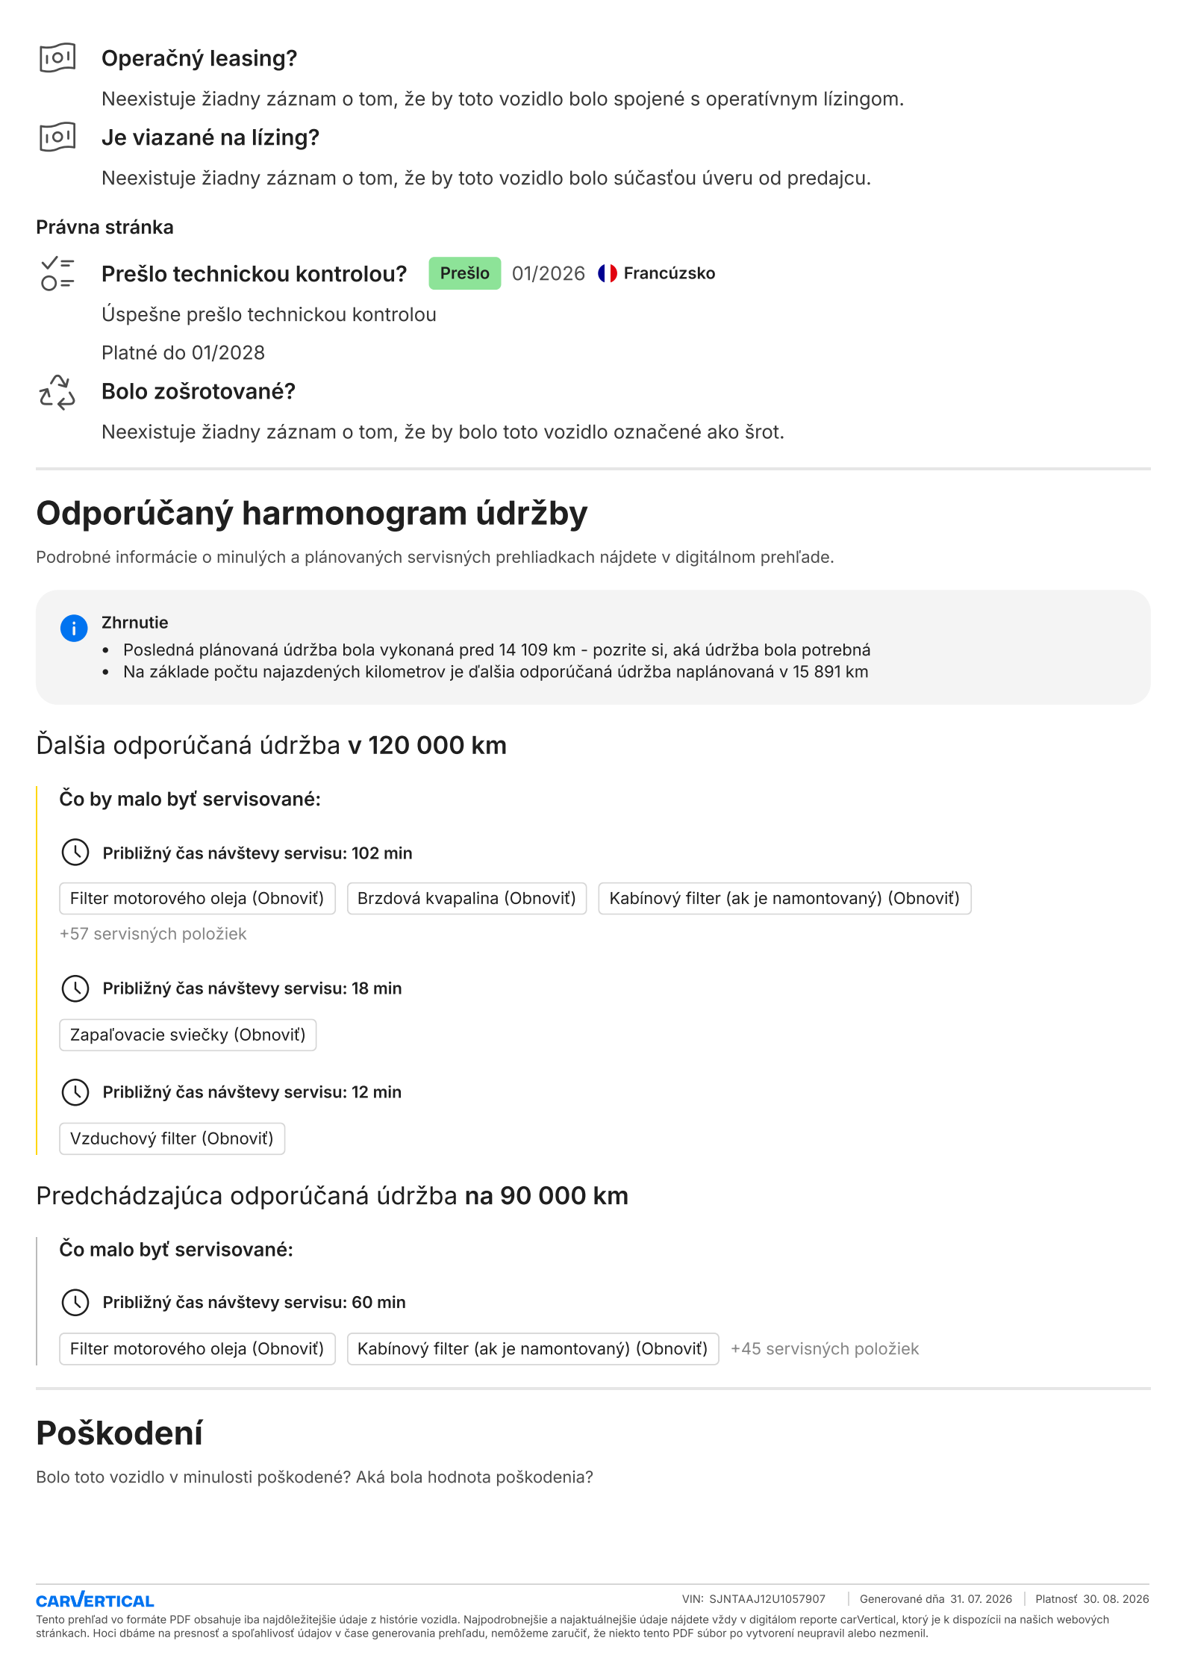
Task: Click the clock icon next to 60 min
Action: point(75,1301)
